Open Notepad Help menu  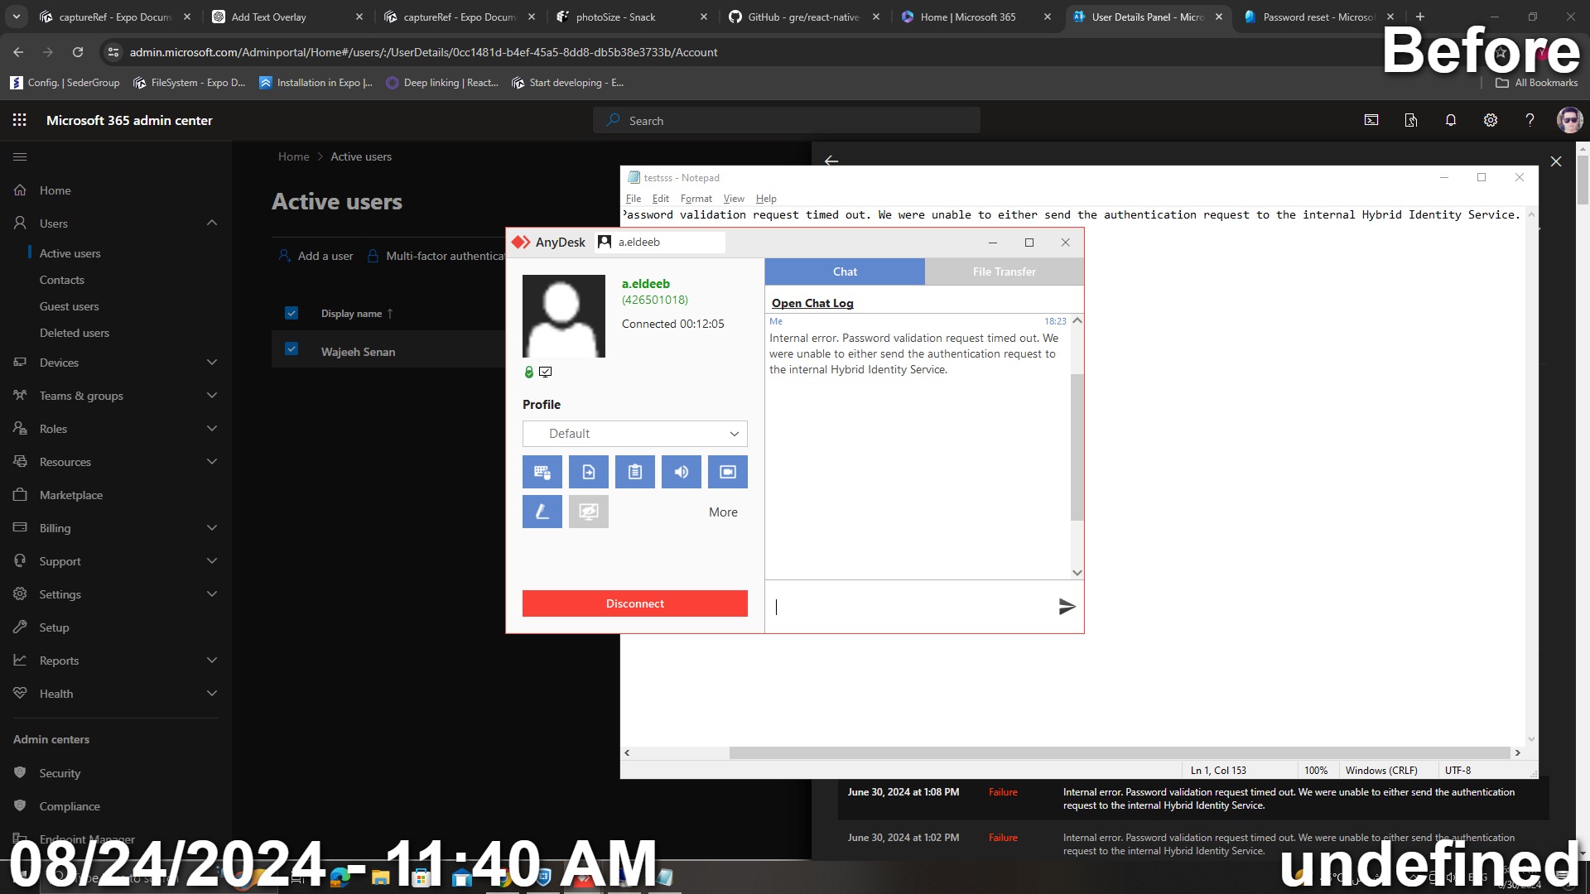[x=766, y=199]
